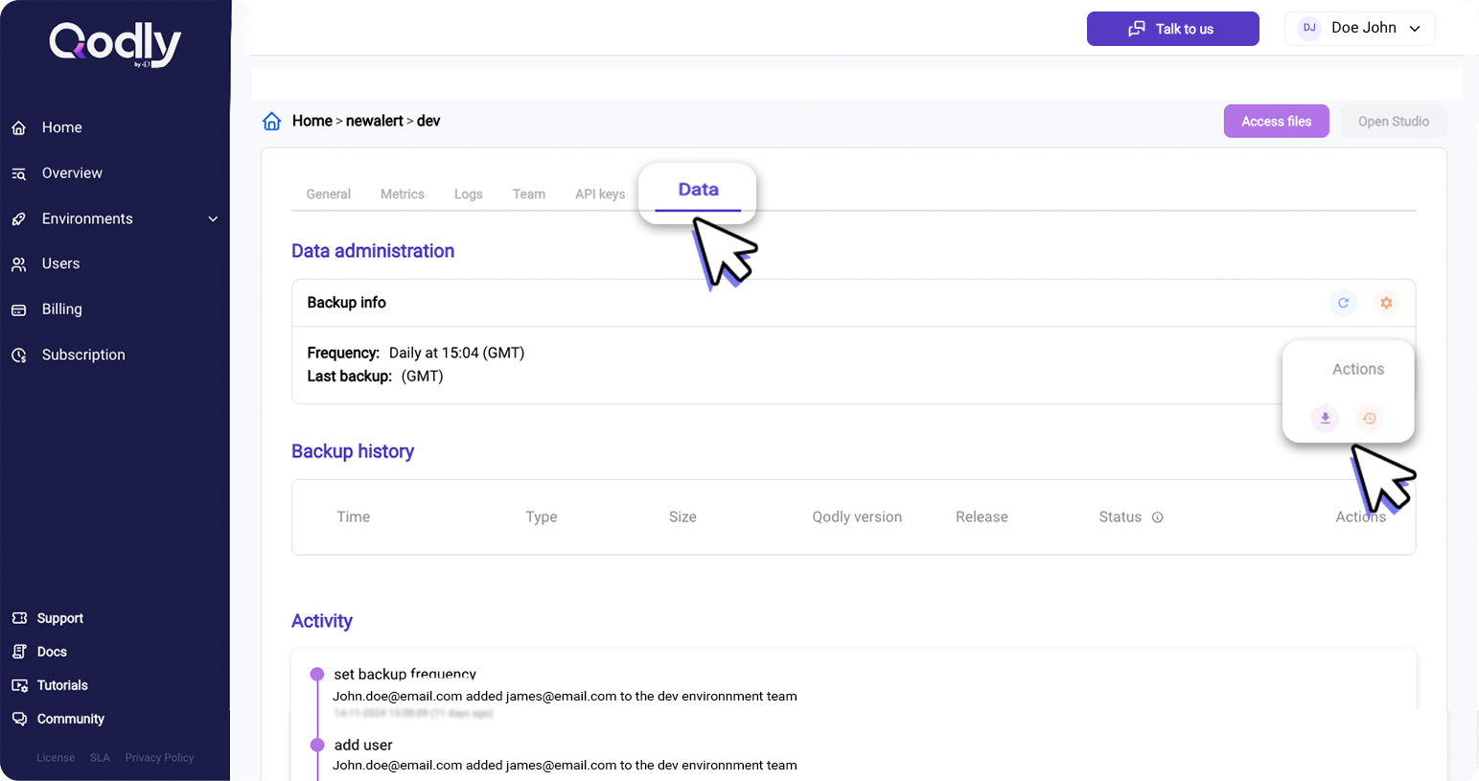Go to Subscription in sidebar
This screenshot has width=1479, height=781.
pyautogui.click(x=82, y=355)
